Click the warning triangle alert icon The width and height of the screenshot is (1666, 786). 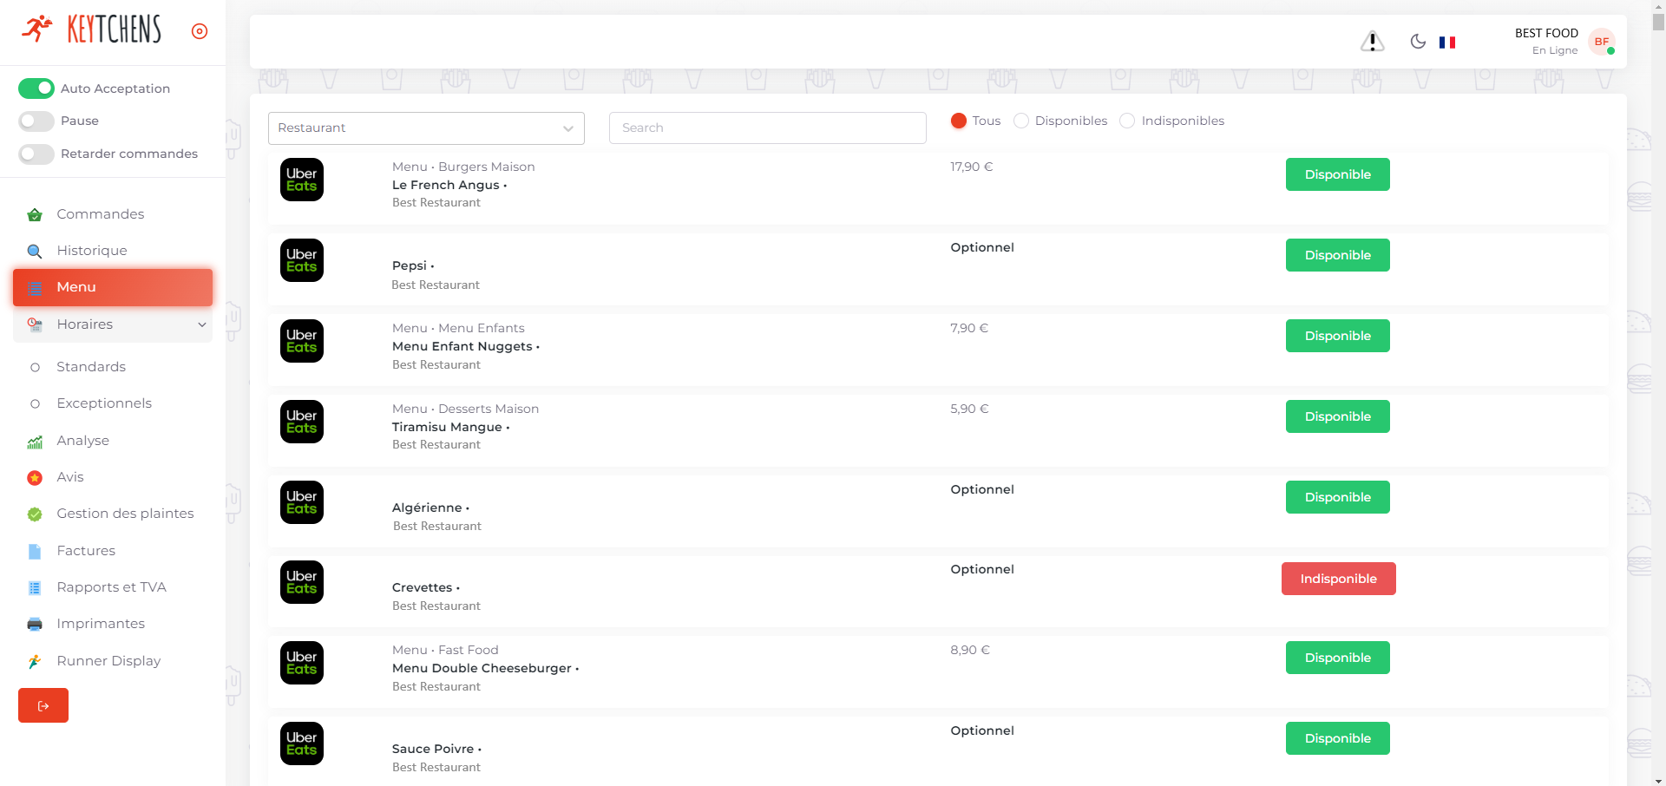[x=1372, y=41]
